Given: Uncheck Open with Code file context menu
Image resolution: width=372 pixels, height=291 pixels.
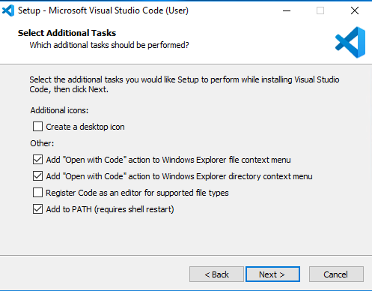Looking at the screenshot, I should (x=37, y=160).
